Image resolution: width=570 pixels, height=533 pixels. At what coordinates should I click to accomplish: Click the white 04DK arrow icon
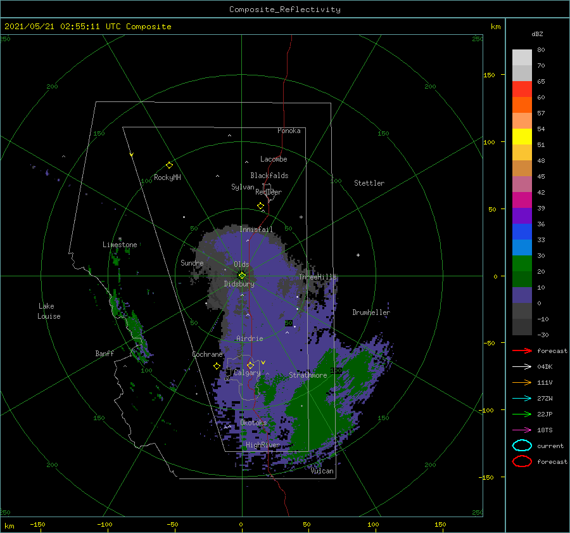(522, 366)
